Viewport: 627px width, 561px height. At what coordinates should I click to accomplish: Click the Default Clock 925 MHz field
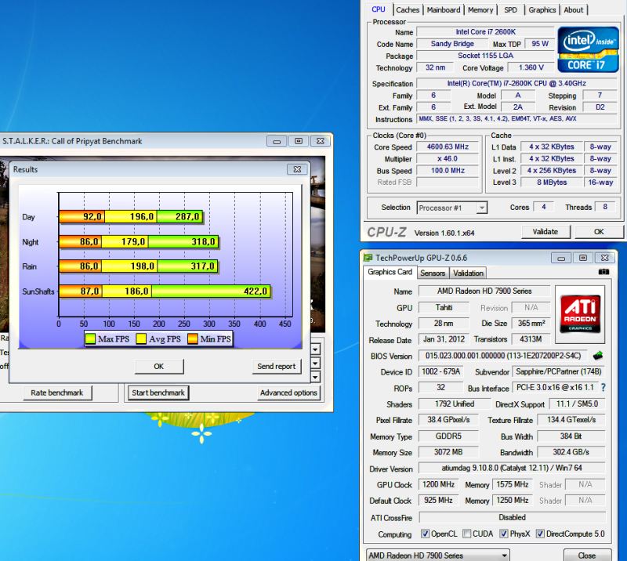pos(438,501)
